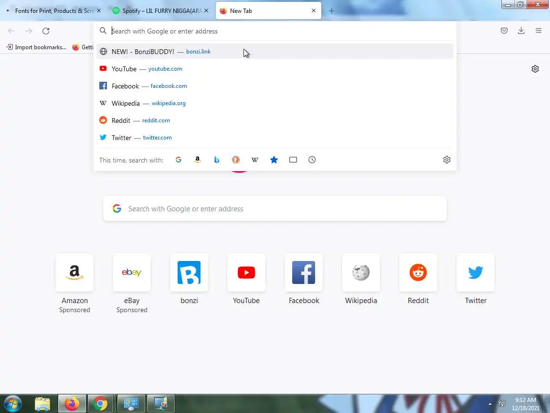550x413 pixels.
Task: Click the Import bookmarks toolbar button
Action: click(x=36, y=47)
